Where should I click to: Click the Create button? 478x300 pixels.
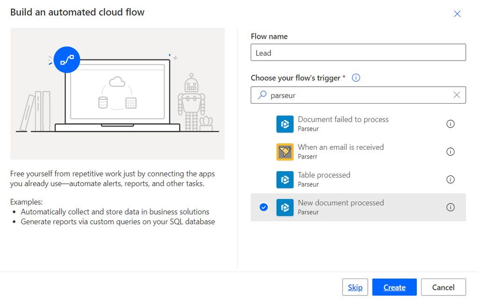[x=394, y=287]
